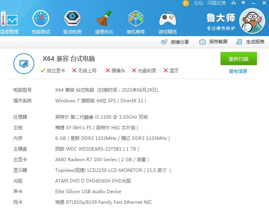
Task: Click the 处理器 row label
Action: click(20, 117)
